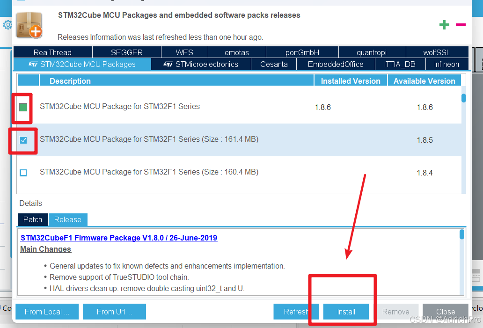Uncheck the checkbox for version 1.8.5 package
Image resolution: width=483 pixels, height=328 pixels.
[x=23, y=140]
